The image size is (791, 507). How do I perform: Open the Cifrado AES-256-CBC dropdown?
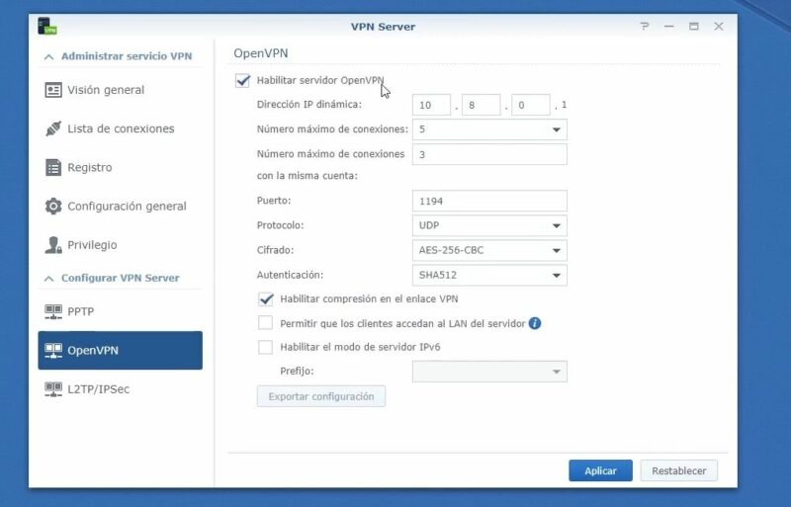pyautogui.click(x=489, y=250)
